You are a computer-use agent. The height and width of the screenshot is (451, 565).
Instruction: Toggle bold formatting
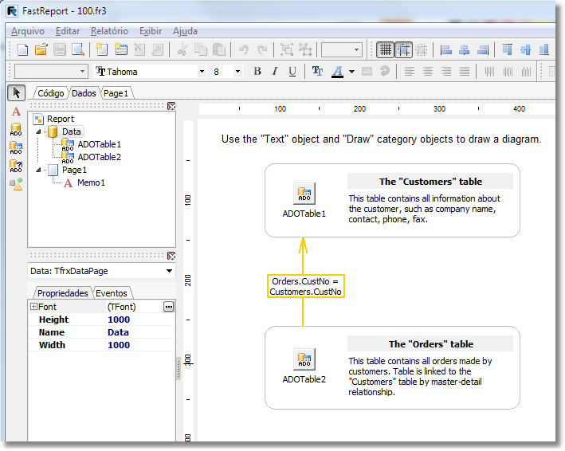(x=257, y=72)
